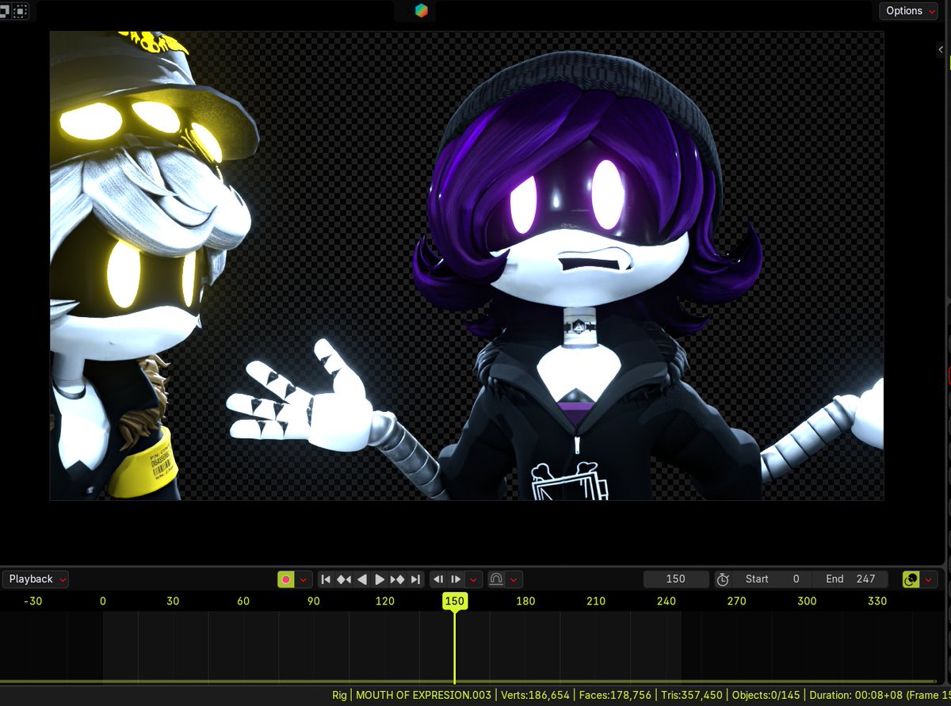Click the playhead marker at frame 150

454,601
